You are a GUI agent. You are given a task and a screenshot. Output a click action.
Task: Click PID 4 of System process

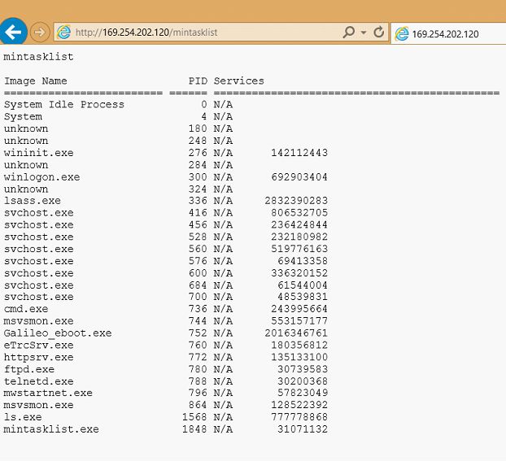204,117
